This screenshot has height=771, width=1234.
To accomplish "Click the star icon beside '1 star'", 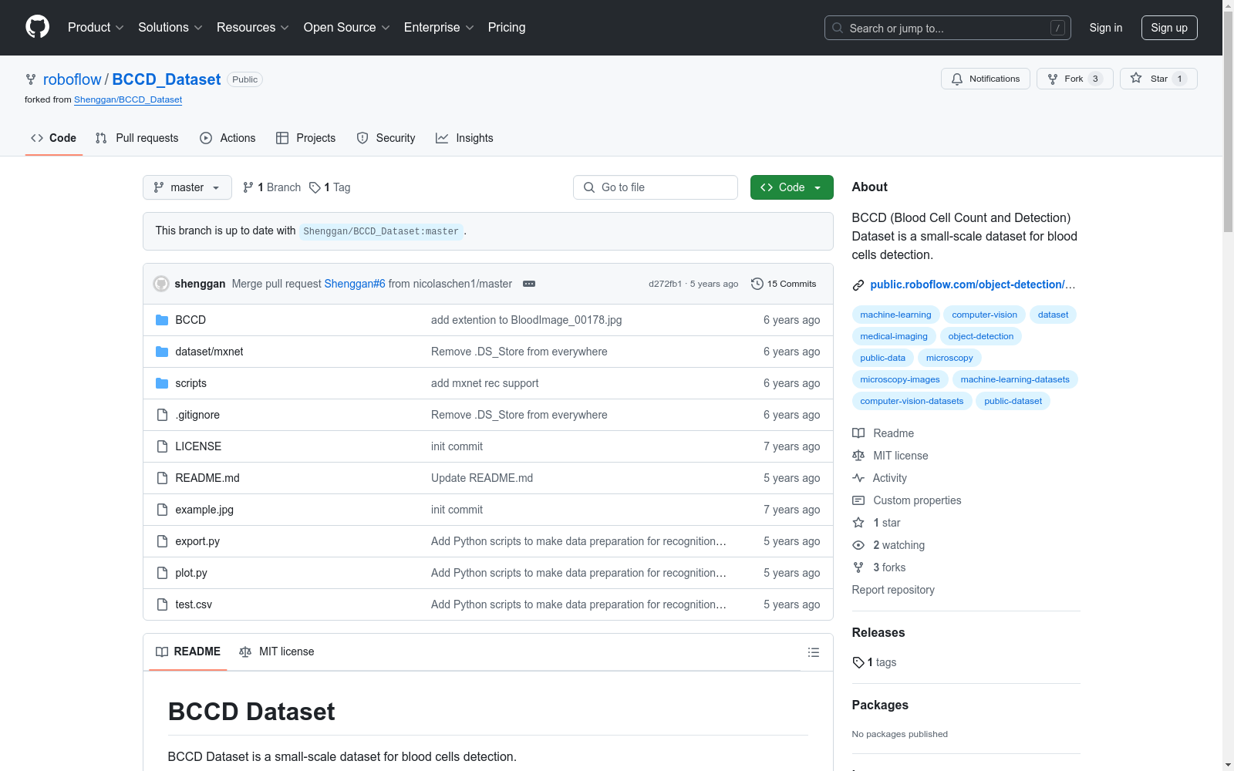I will coord(858,523).
